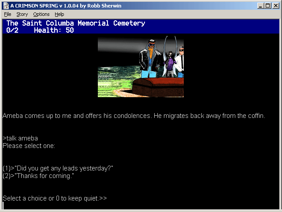Click the "Ameba comes up to me" narration line
Image resolution: width=282 pixels, height=212 pixels.
pyautogui.click(x=134, y=116)
